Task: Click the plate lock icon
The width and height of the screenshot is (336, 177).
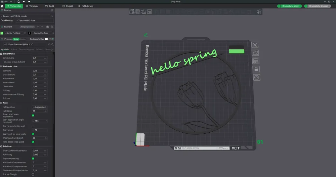Action: pos(256,69)
